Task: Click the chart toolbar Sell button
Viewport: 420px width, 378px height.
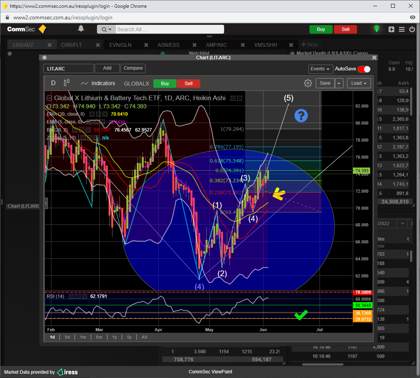Action: point(189,84)
